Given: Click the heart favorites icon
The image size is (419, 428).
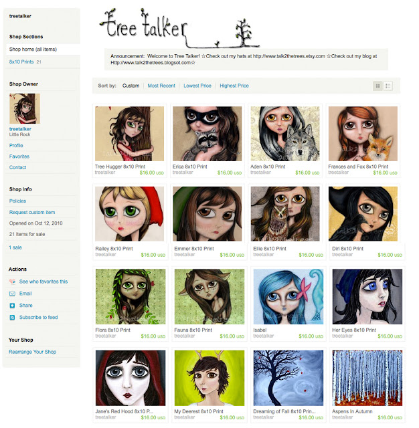Looking at the screenshot, I should click(12, 281).
